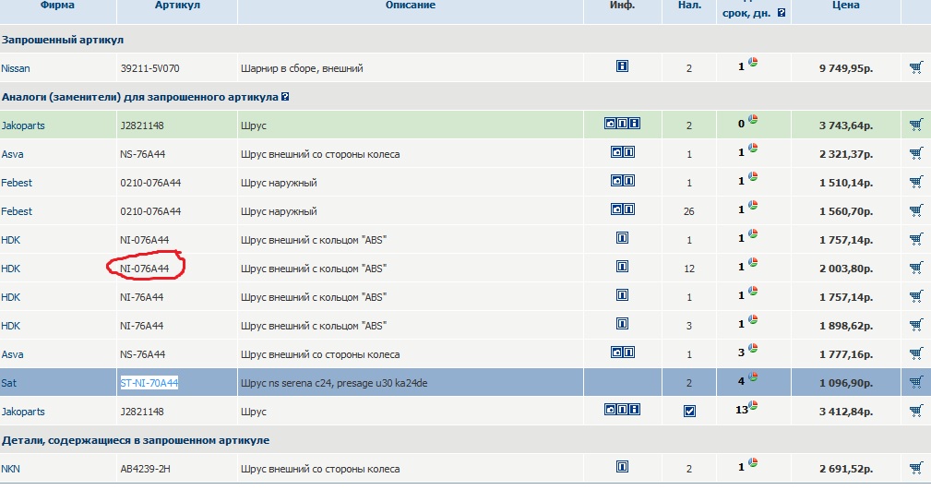Viewport: 931px width, 490px height.
Task: Click price 9 749,95р.
Action: (x=846, y=68)
